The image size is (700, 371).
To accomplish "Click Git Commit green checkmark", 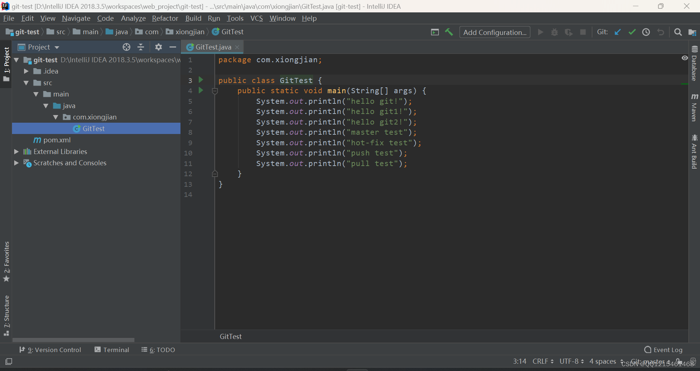I will pos(632,32).
